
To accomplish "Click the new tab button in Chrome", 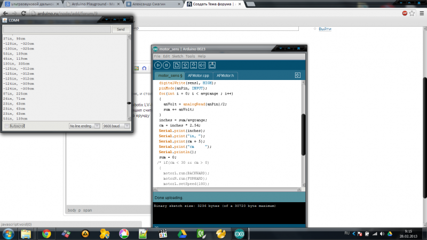I will point(250,4).
